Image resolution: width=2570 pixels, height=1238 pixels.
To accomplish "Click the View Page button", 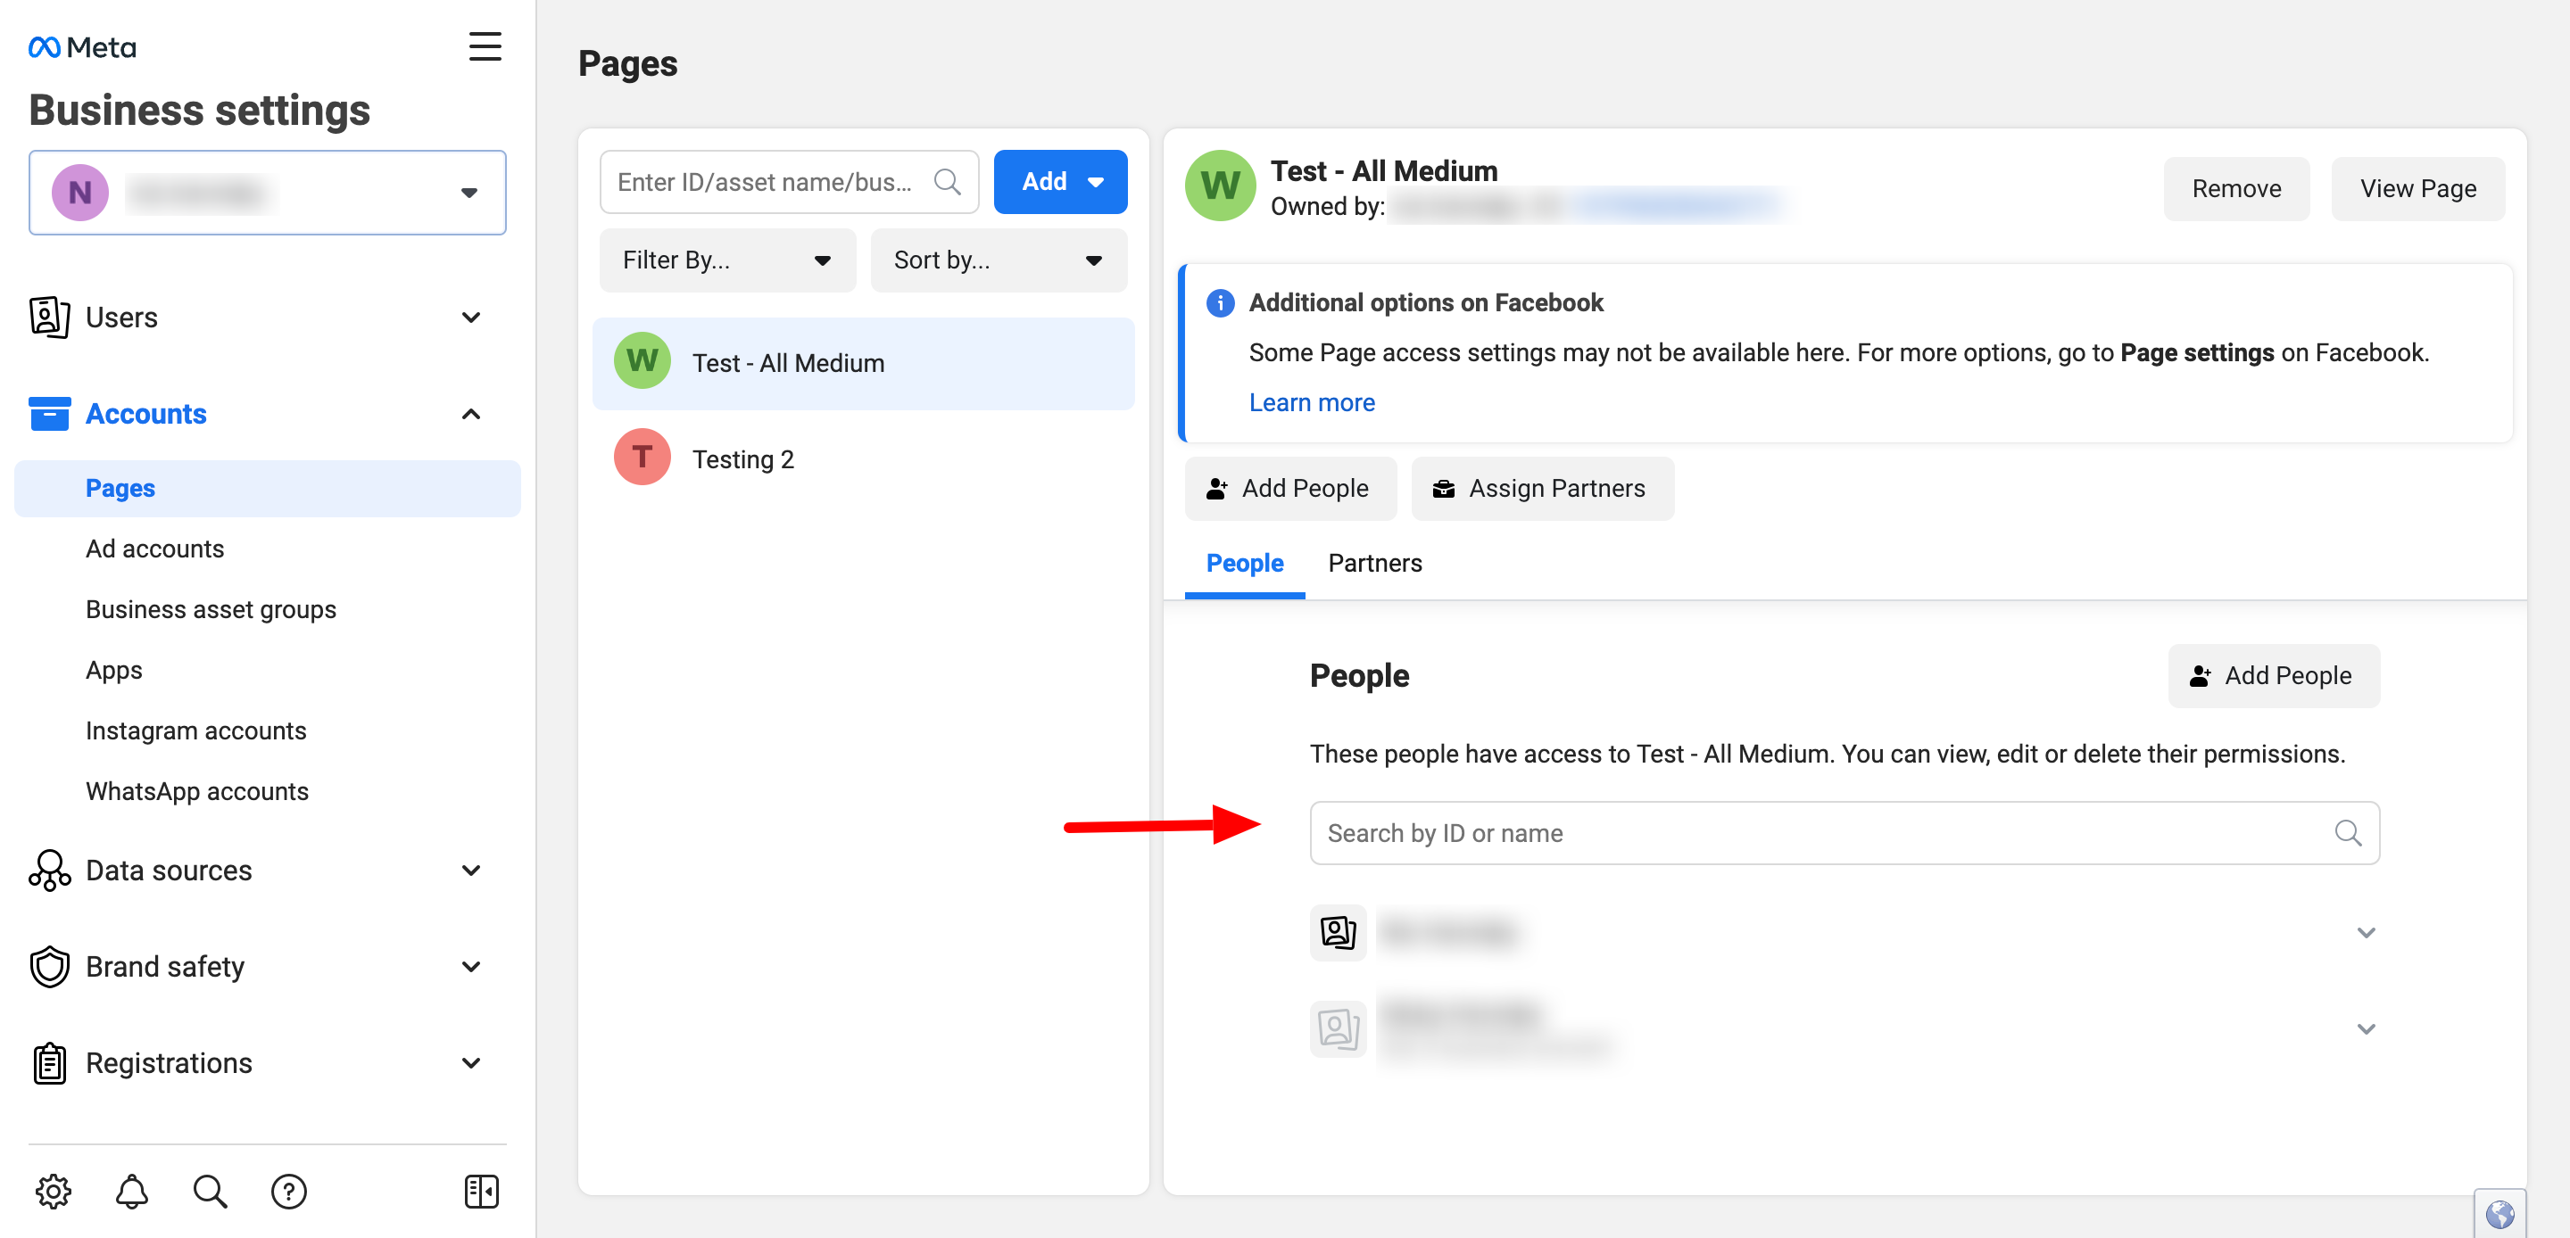I will (x=2417, y=188).
